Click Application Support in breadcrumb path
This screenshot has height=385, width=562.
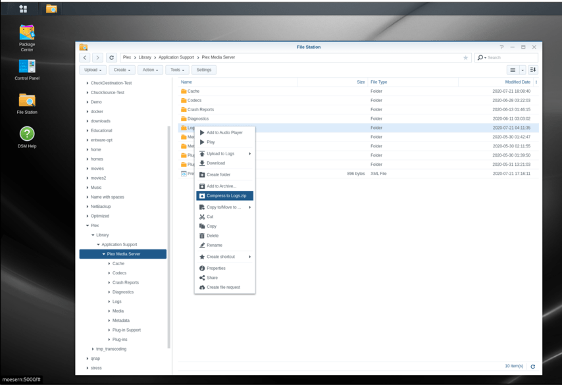pyautogui.click(x=176, y=57)
